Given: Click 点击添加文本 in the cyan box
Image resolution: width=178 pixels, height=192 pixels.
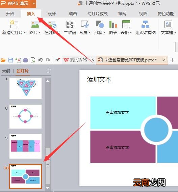Looking at the screenshot, I should pyautogui.click(x=117, y=112).
